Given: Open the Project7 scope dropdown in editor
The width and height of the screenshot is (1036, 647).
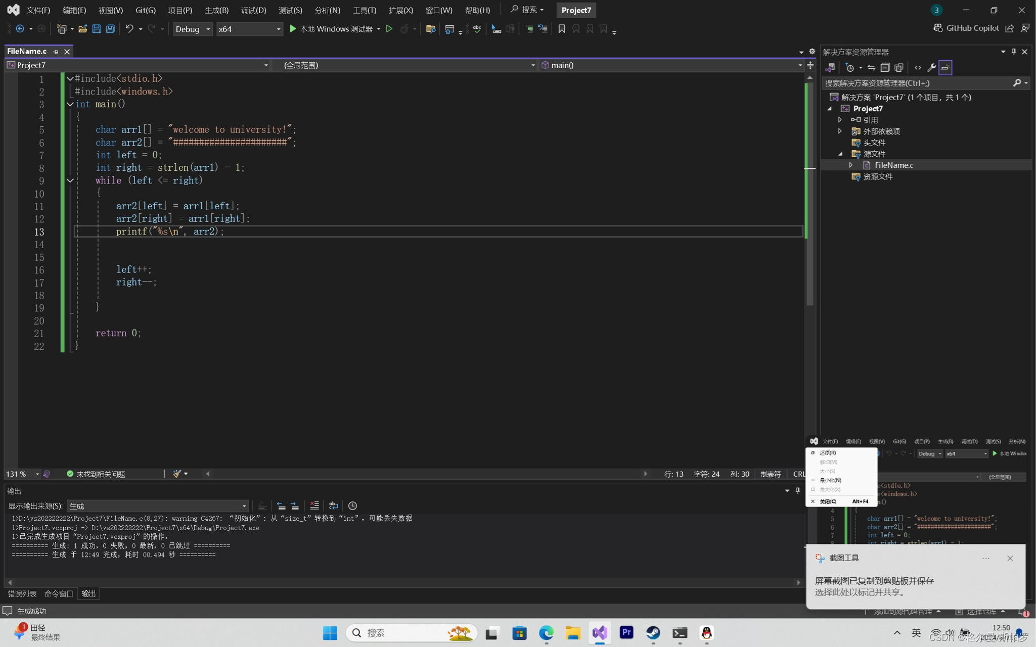Looking at the screenshot, I should tap(138, 65).
